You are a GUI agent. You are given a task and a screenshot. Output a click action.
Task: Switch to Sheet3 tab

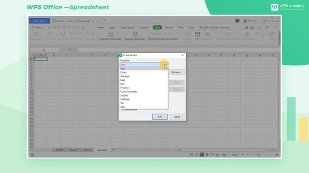point(87,150)
